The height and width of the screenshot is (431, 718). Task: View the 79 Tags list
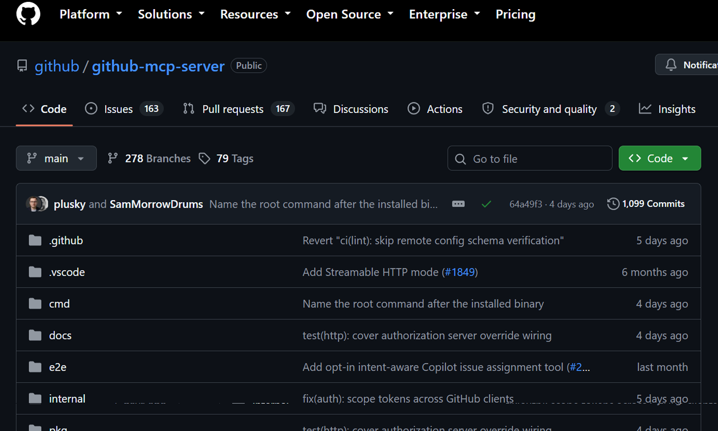226,159
